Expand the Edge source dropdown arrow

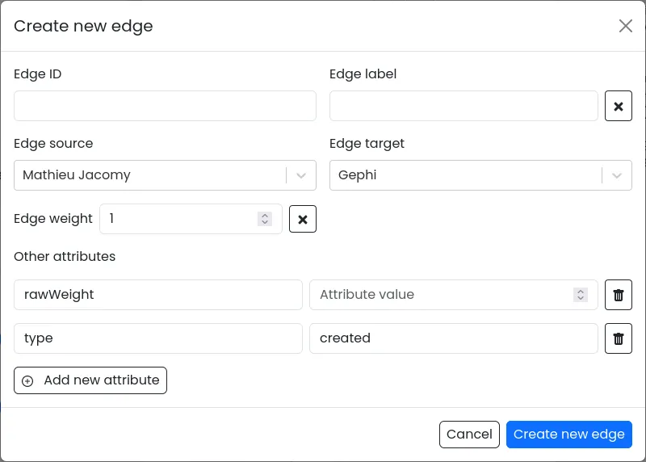point(301,175)
